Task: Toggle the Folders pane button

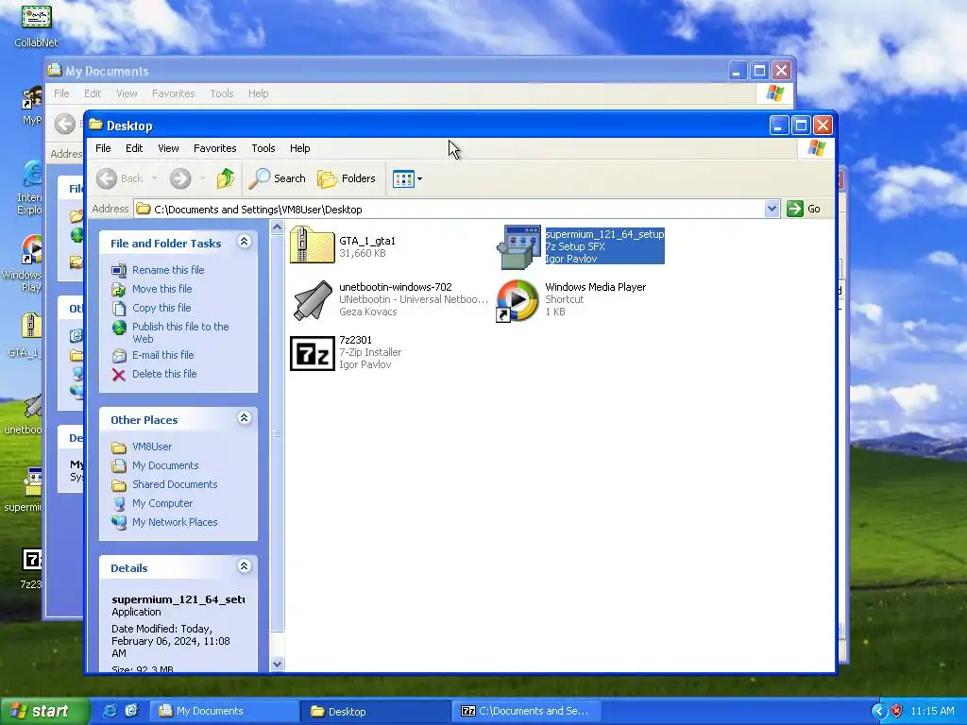Action: [x=346, y=178]
